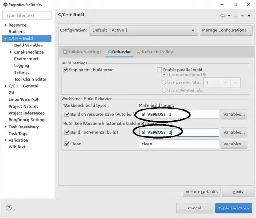
Task: Click the help question mark icon
Action: pyautogui.click(x=9, y=208)
